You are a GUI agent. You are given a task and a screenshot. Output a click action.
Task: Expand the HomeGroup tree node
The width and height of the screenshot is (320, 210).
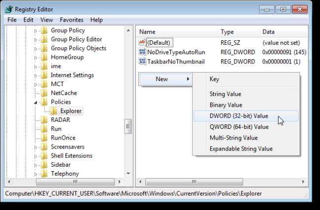coord(35,58)
